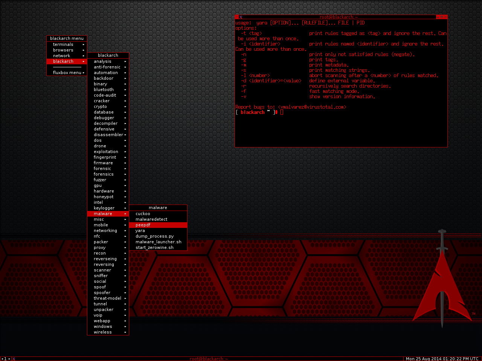Expand the crypto category
This screenshot has height=361, width=482.
coord(108,106)
